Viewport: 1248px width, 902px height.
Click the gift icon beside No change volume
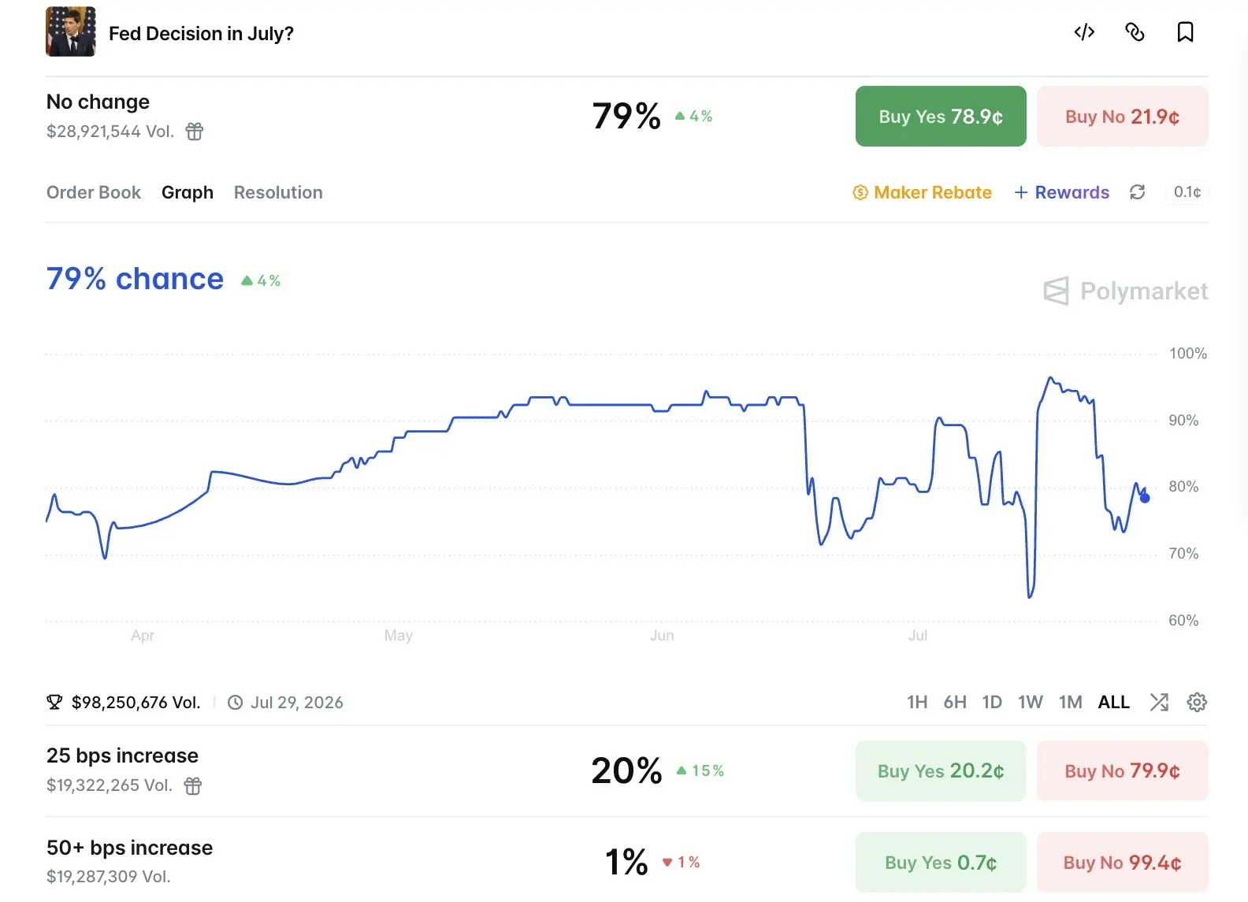pyautogui.click(x=195, y=132)
